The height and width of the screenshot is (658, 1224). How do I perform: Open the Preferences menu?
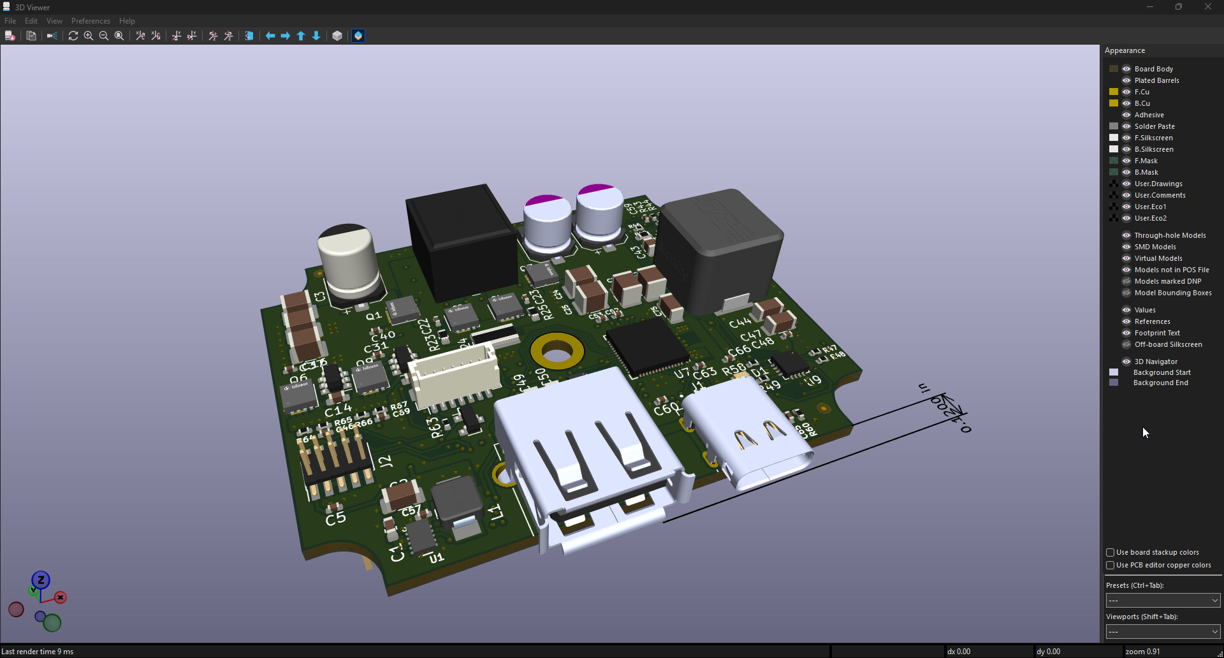point(91,21)
